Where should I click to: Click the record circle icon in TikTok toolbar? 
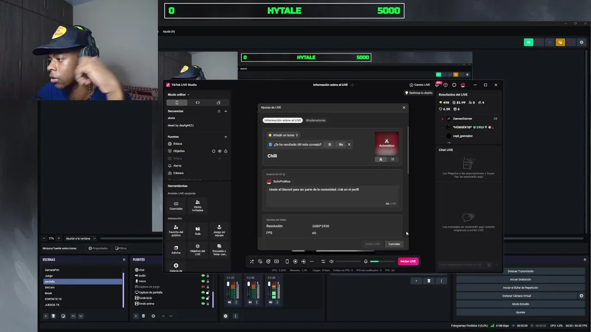(295, 261)
